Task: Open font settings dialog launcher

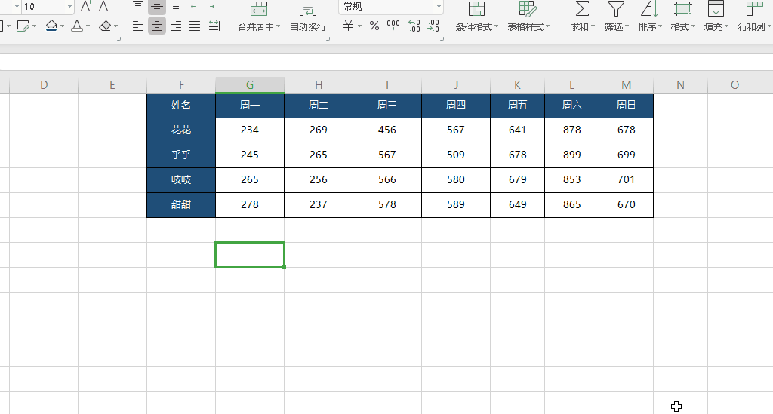Action: [x=119, y=38]
